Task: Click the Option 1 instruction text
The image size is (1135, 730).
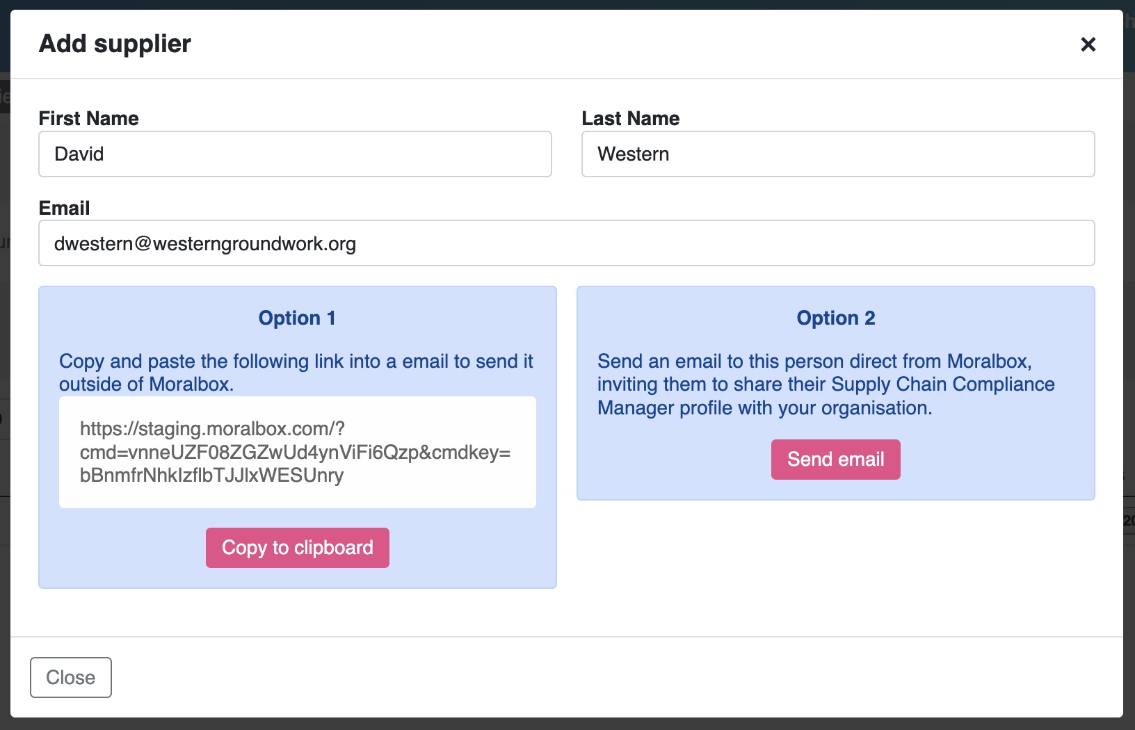Action: coord(297,373)
